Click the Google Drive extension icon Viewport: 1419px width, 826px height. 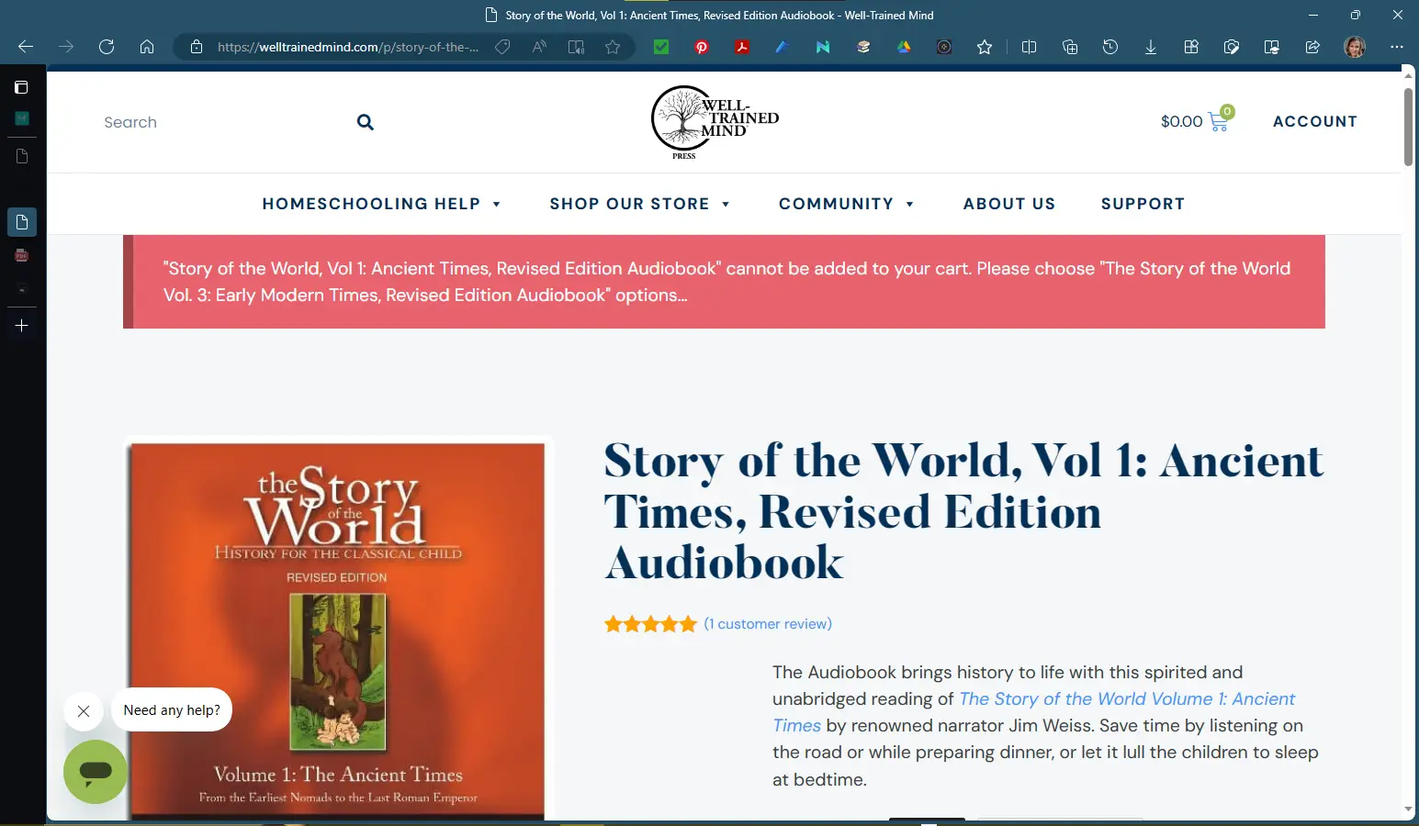904,47
